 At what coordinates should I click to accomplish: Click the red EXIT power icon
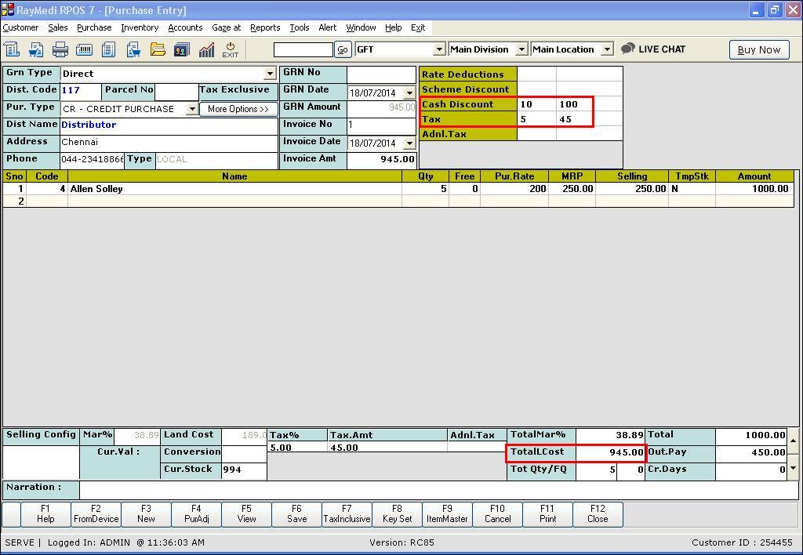click(x=231, y=49)
